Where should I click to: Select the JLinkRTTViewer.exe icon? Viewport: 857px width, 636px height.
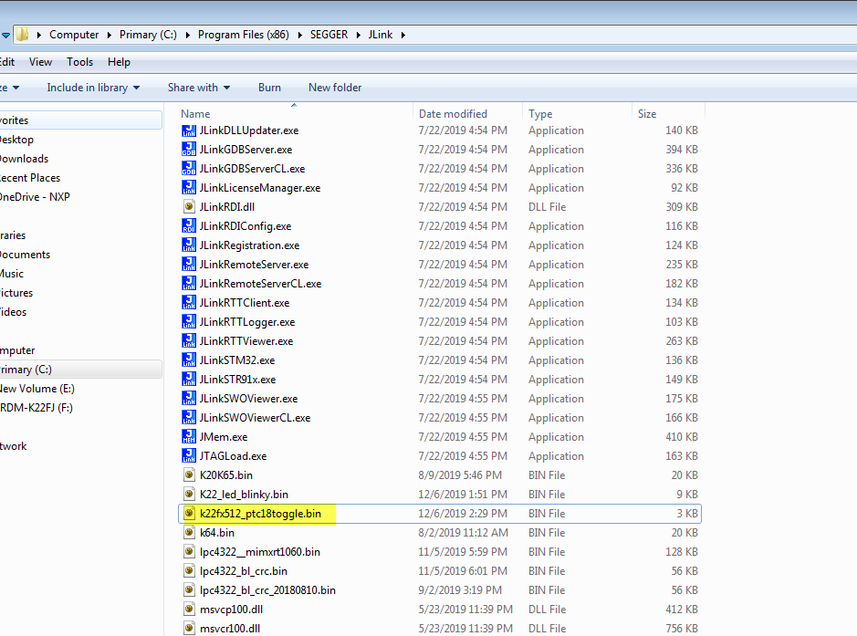[x=189, y=341]
